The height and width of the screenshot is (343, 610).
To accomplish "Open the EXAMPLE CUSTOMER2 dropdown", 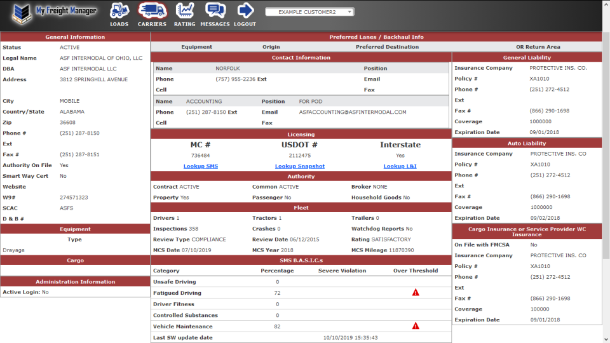I will pos(309,12).
